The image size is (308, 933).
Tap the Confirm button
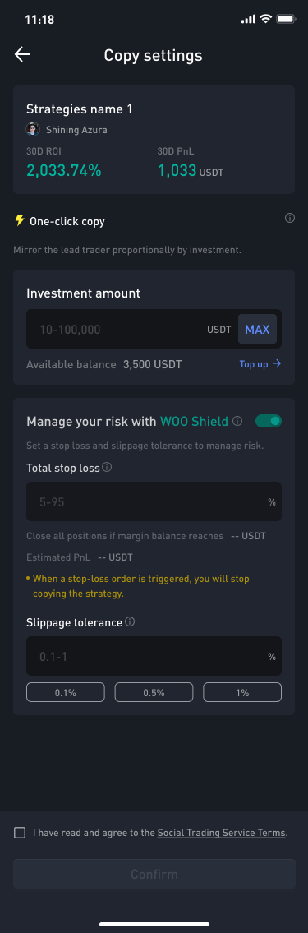click(154, 874)
